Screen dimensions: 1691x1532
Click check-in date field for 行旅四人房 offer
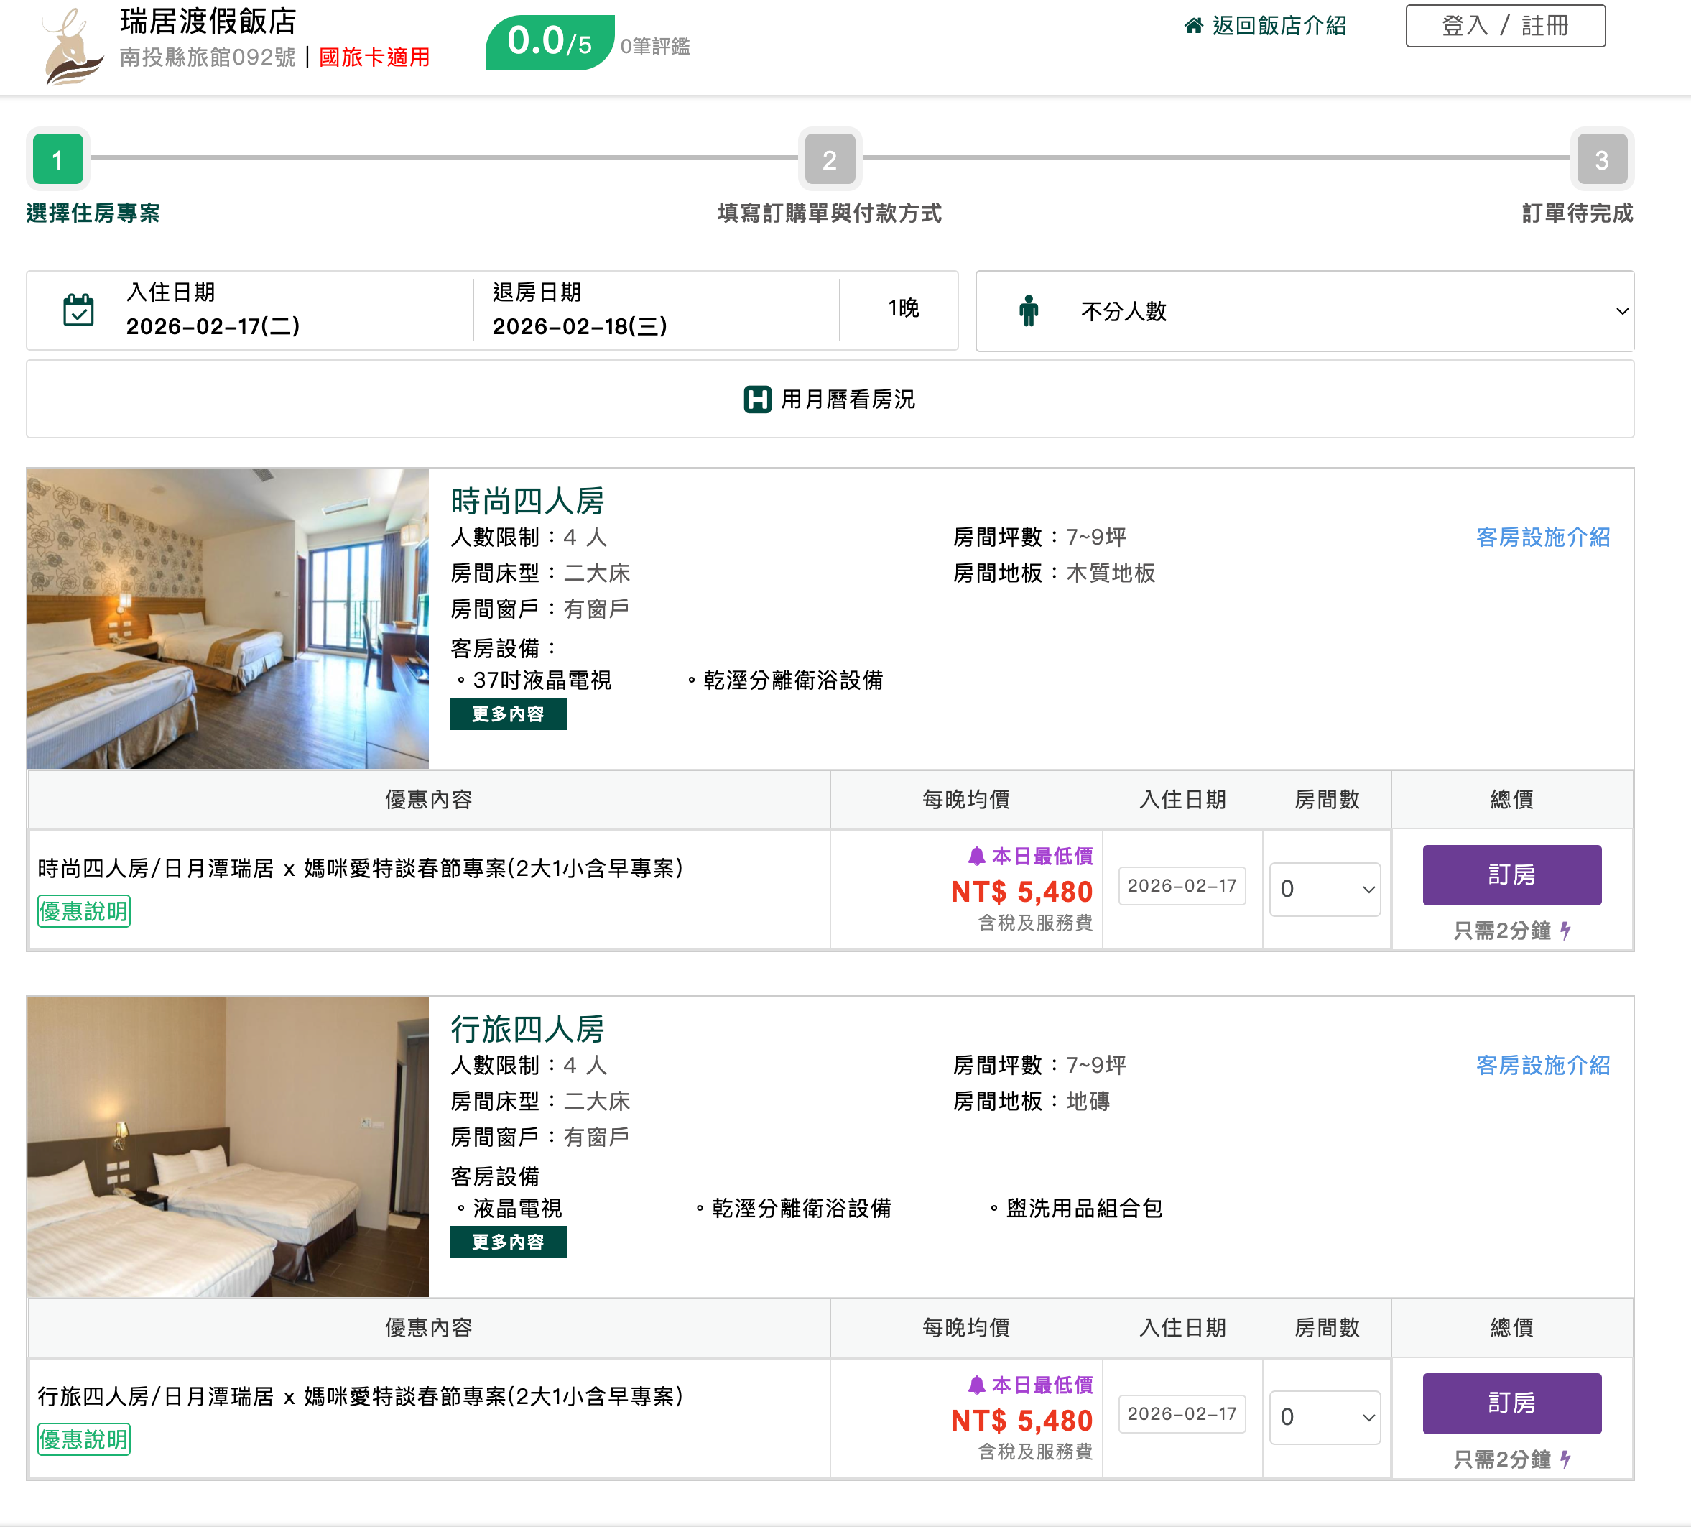[x=1181, y=1413]
